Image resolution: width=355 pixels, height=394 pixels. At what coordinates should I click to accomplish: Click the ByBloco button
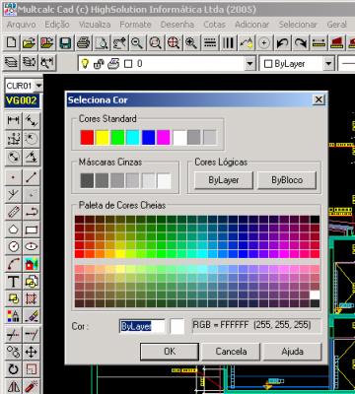[x=287, y=180]
